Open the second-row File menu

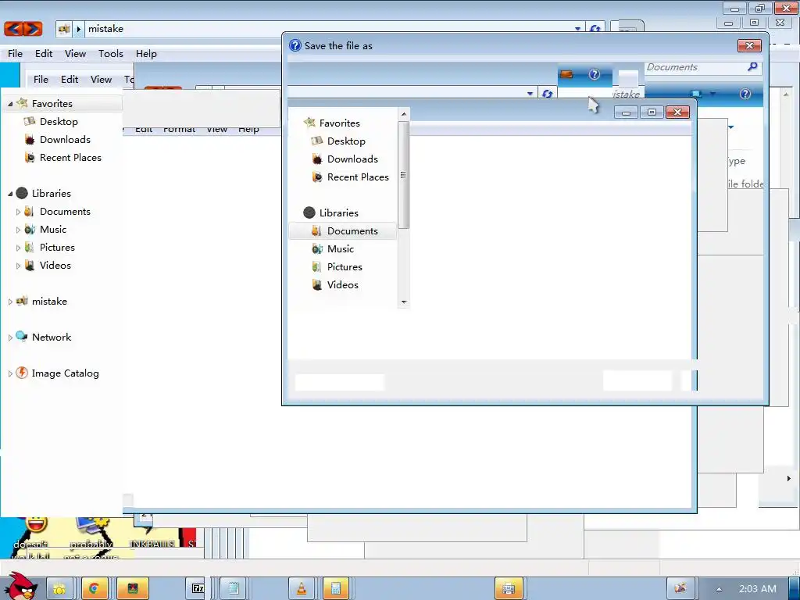(41, 79)
